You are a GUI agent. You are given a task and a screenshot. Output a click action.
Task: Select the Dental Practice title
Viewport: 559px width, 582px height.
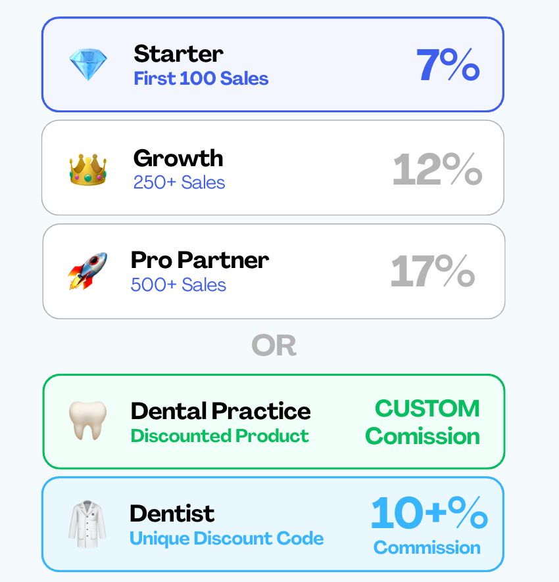[x=220, y=411]
